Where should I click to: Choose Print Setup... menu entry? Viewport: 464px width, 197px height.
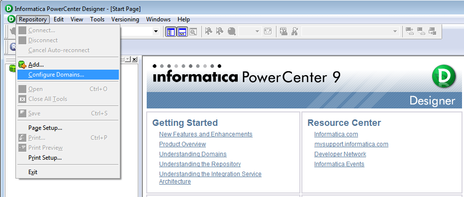(68, 158)
